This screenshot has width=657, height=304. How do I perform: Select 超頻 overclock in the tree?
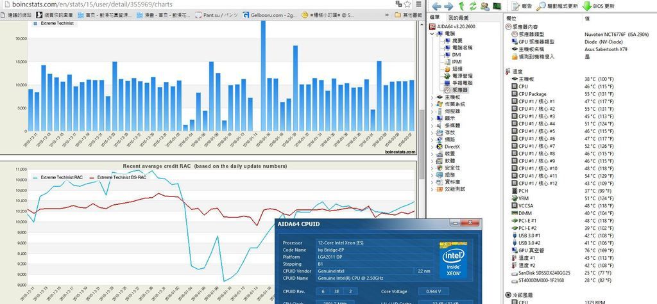pos(457,69)
